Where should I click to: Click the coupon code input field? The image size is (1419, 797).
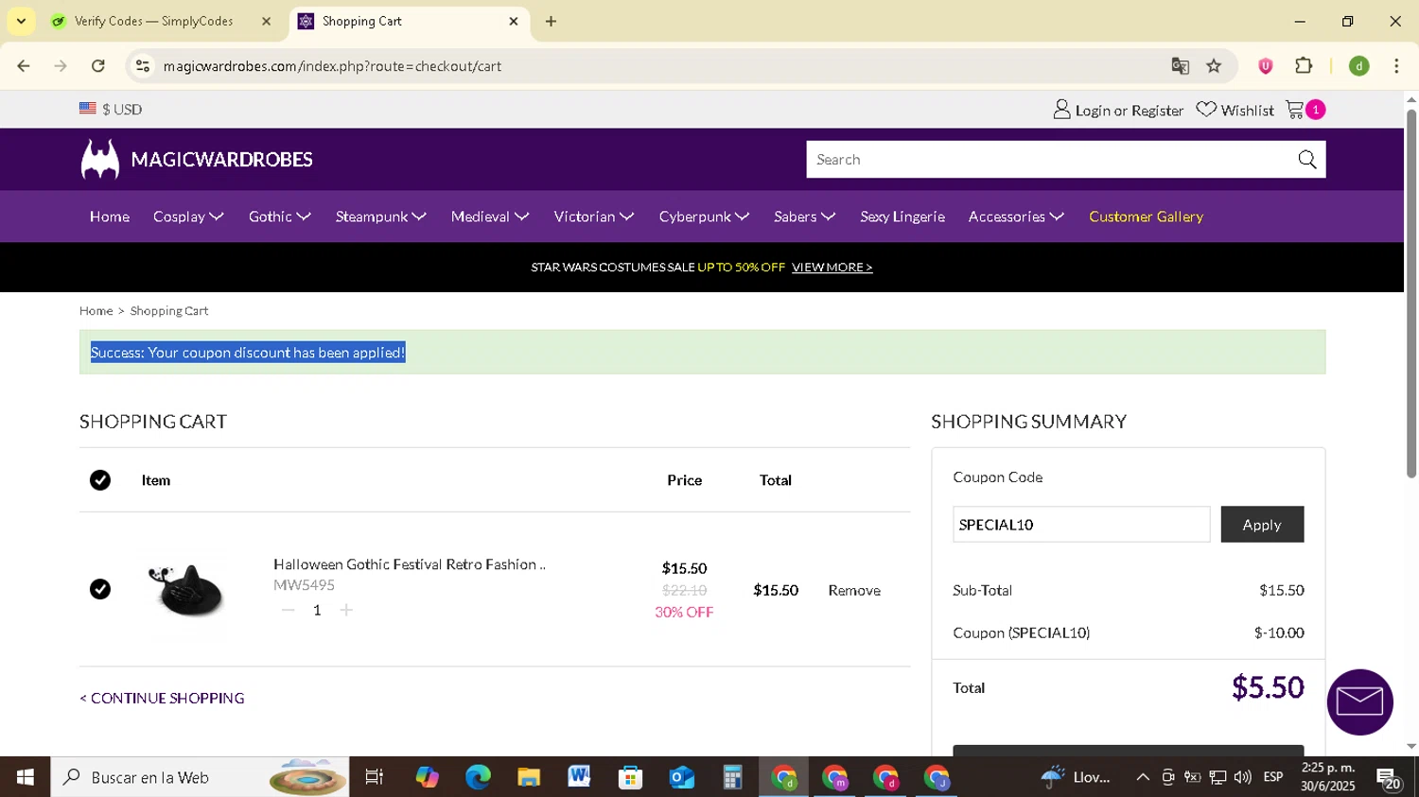pos(1081,525)
